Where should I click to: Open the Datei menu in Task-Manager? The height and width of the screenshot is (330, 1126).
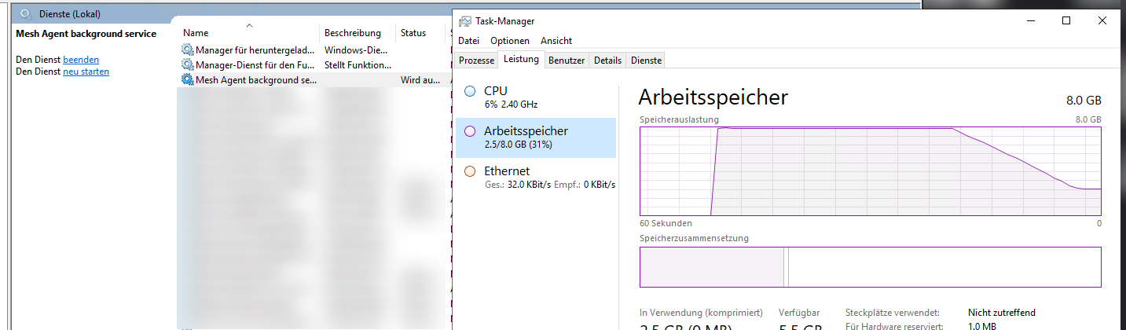tap(468, 41)
